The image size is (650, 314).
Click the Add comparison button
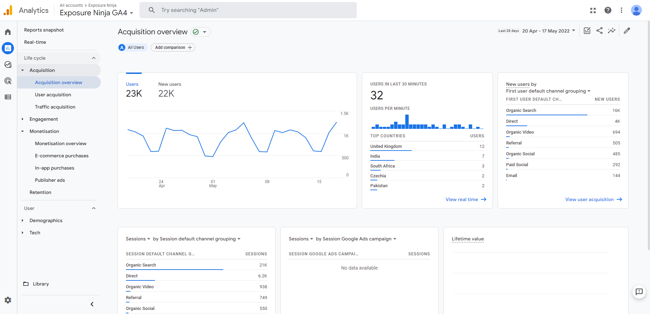[172, 47]
